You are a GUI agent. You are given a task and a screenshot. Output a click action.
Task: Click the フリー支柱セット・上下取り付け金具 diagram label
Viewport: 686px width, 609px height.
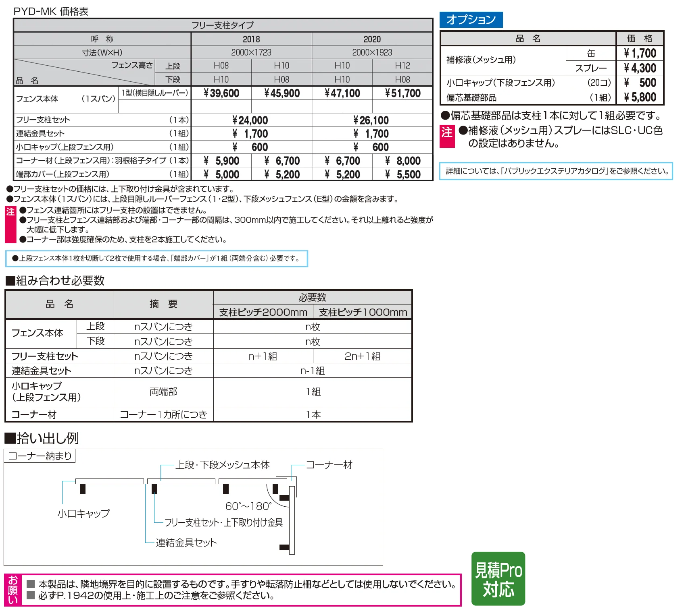pos(223,522)
